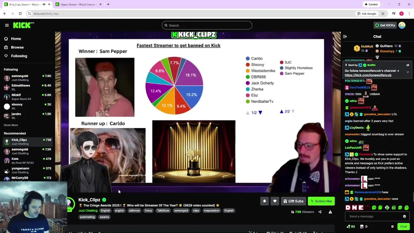Click the DNE emote in quick emotes
This screenshot has height=233, width=414.
pos(354,208)
